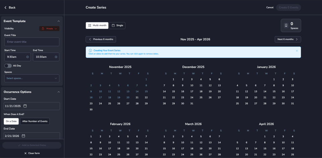Open the Private visibility dropdown
This screenshot has width=322, height=158.
click(49, 29)
